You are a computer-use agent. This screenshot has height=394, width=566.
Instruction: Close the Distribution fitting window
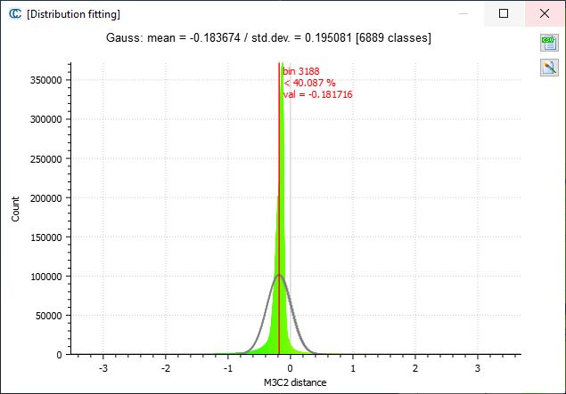tap(545, 14)
